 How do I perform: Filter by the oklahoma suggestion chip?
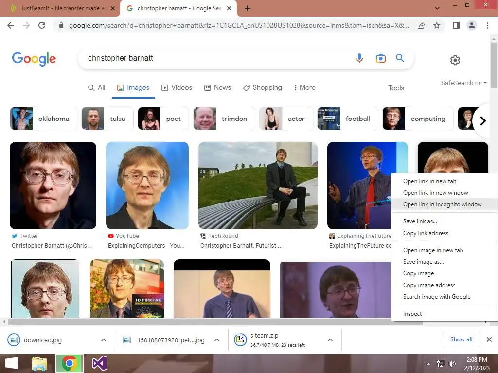(43, 119)
